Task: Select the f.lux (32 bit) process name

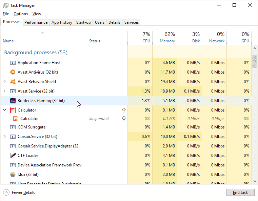Action: [28, 175]
